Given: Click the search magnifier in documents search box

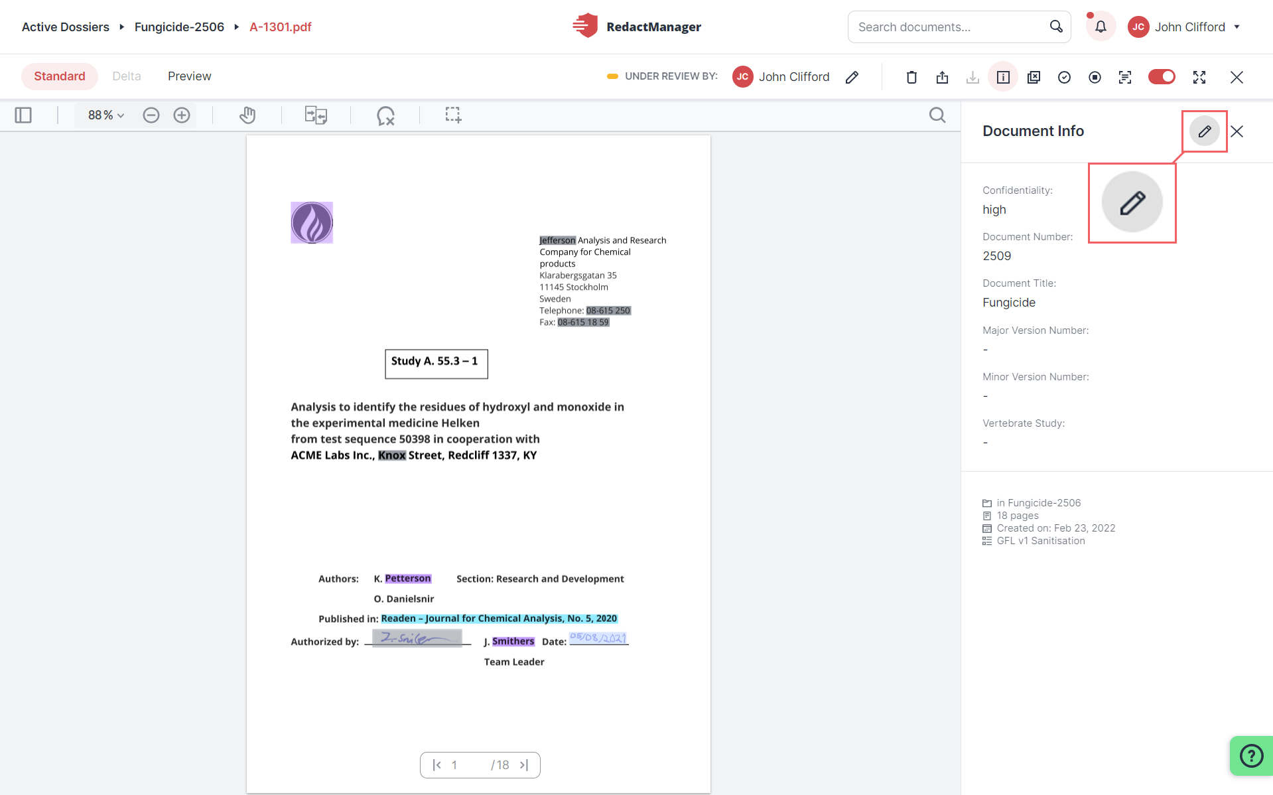Looking at the screenshot, I should [x=1056, y=27].
